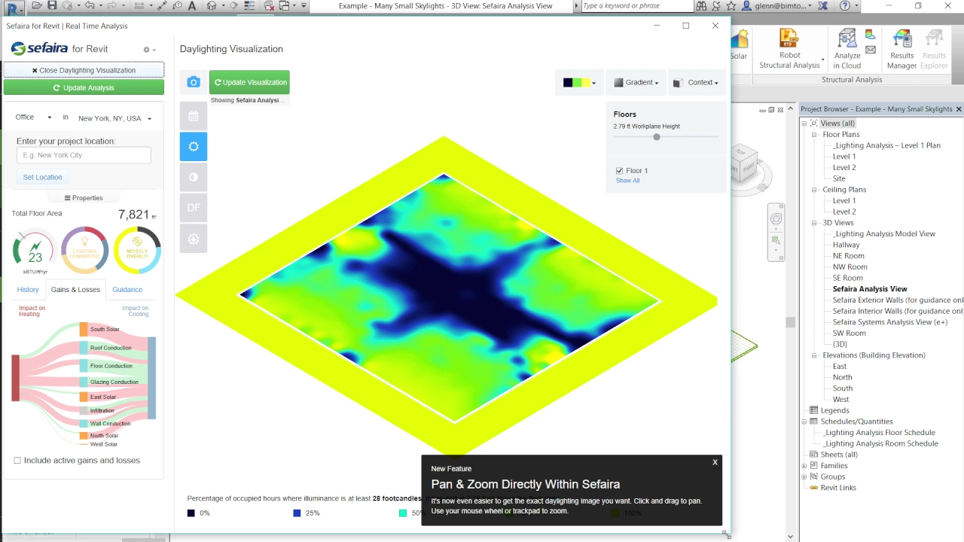The height and width of the screenshot is (542, 964).
Task: Select the Text 'A' tool in Revit toolbar
Action: [x=192, y=6]
